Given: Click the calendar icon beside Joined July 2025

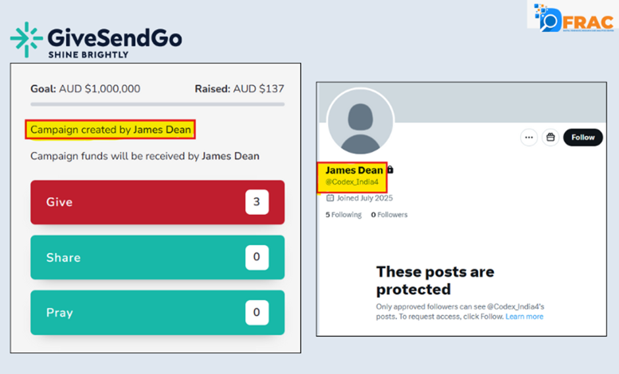Looking at the screenshot, I should point(330,198).
